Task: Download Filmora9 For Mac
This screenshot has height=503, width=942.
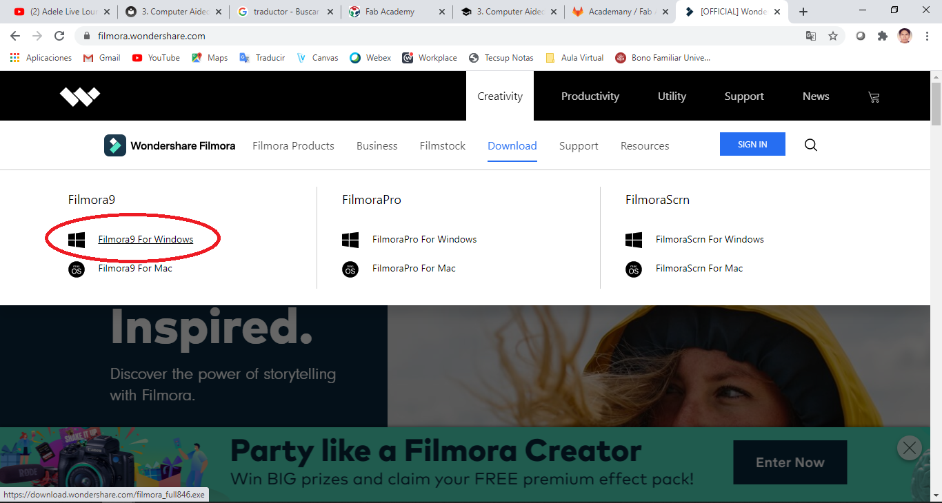Action: coord(135,269)
